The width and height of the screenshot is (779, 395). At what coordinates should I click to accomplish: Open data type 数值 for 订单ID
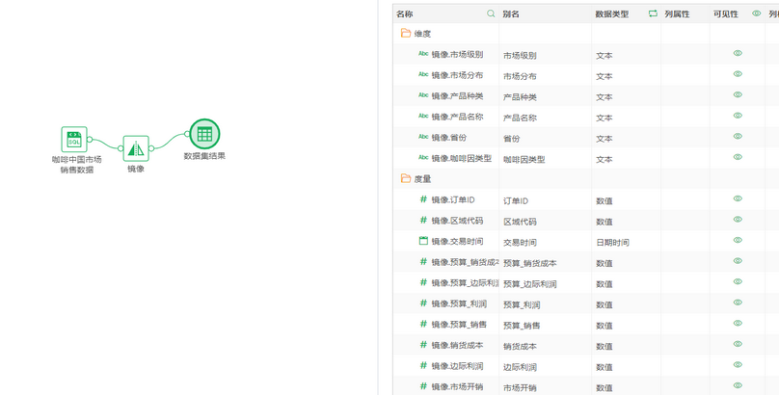pos(604,201)
